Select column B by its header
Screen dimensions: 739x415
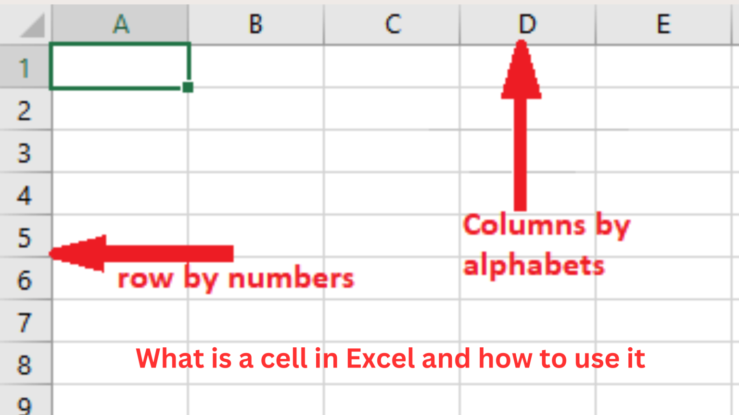coord(256,24)
